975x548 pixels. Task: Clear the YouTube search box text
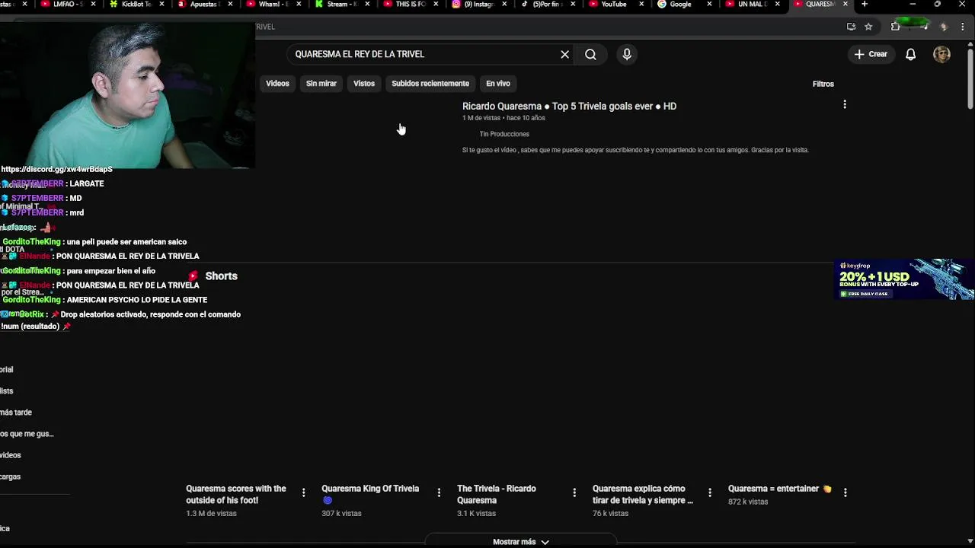[564, 54]
